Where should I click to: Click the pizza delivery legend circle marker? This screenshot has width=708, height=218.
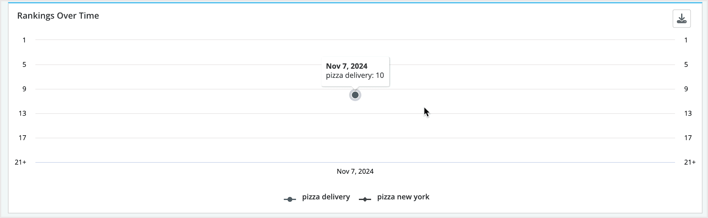coord(290,199)
